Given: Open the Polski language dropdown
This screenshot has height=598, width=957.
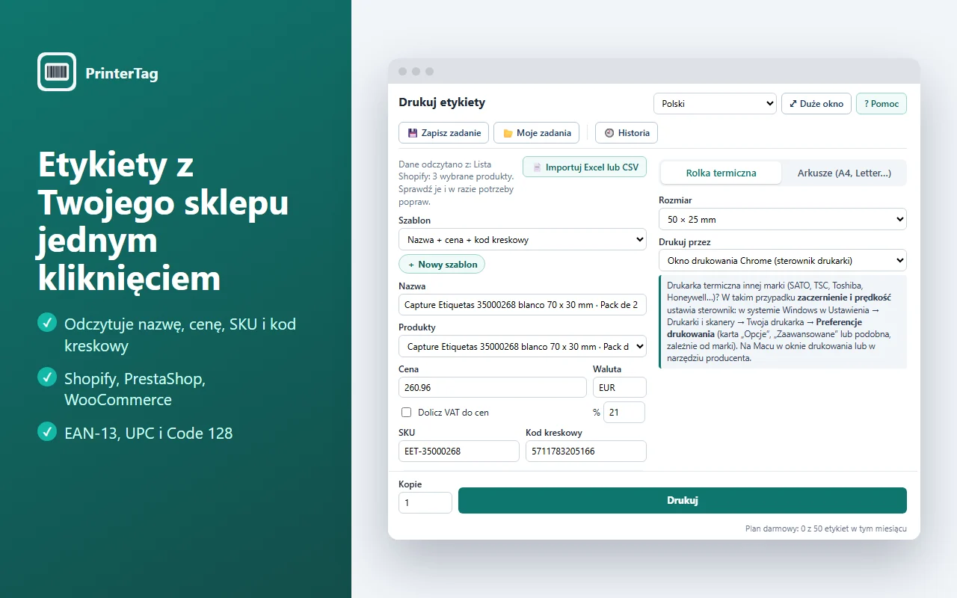Looking at the screenshot, I should pyautogui.click(x=715, y=104).
